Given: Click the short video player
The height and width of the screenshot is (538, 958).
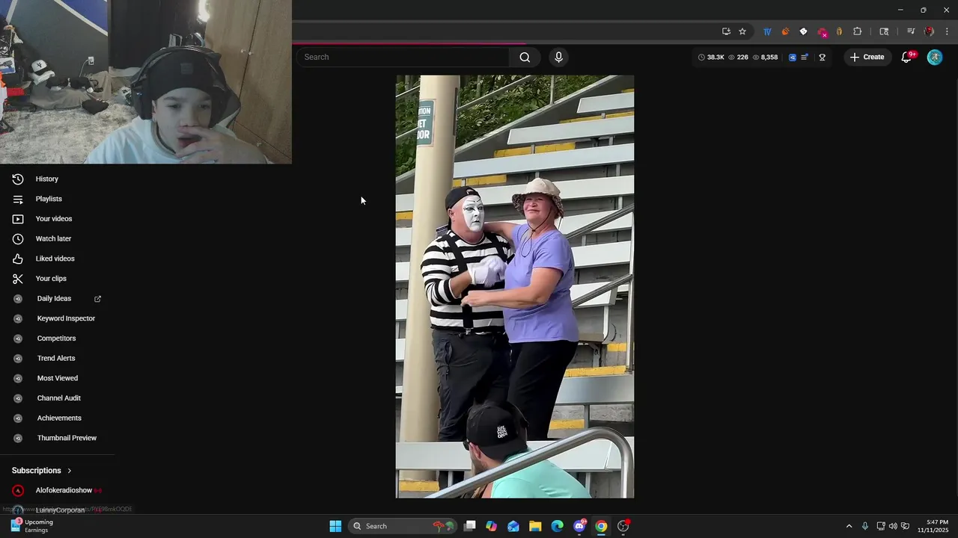Looking at the screenshot, I should tap(515, 286).
